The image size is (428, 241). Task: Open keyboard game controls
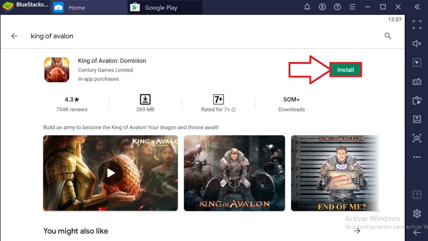[417, 82]
